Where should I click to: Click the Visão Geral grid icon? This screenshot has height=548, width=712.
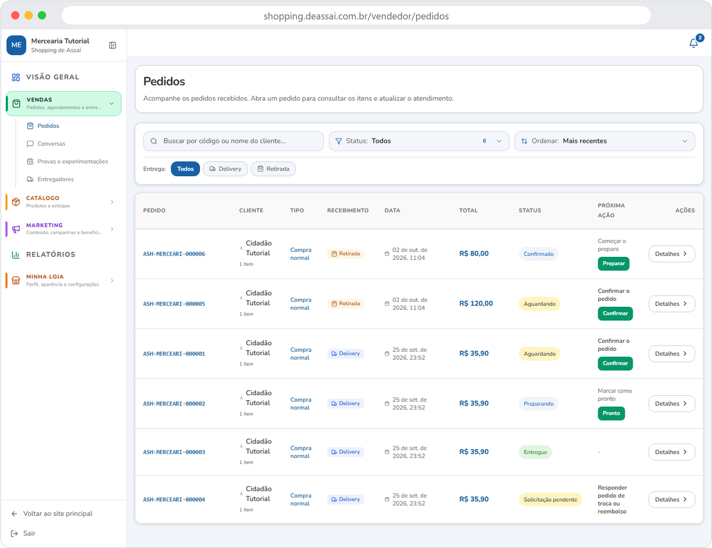pos(16,77)
